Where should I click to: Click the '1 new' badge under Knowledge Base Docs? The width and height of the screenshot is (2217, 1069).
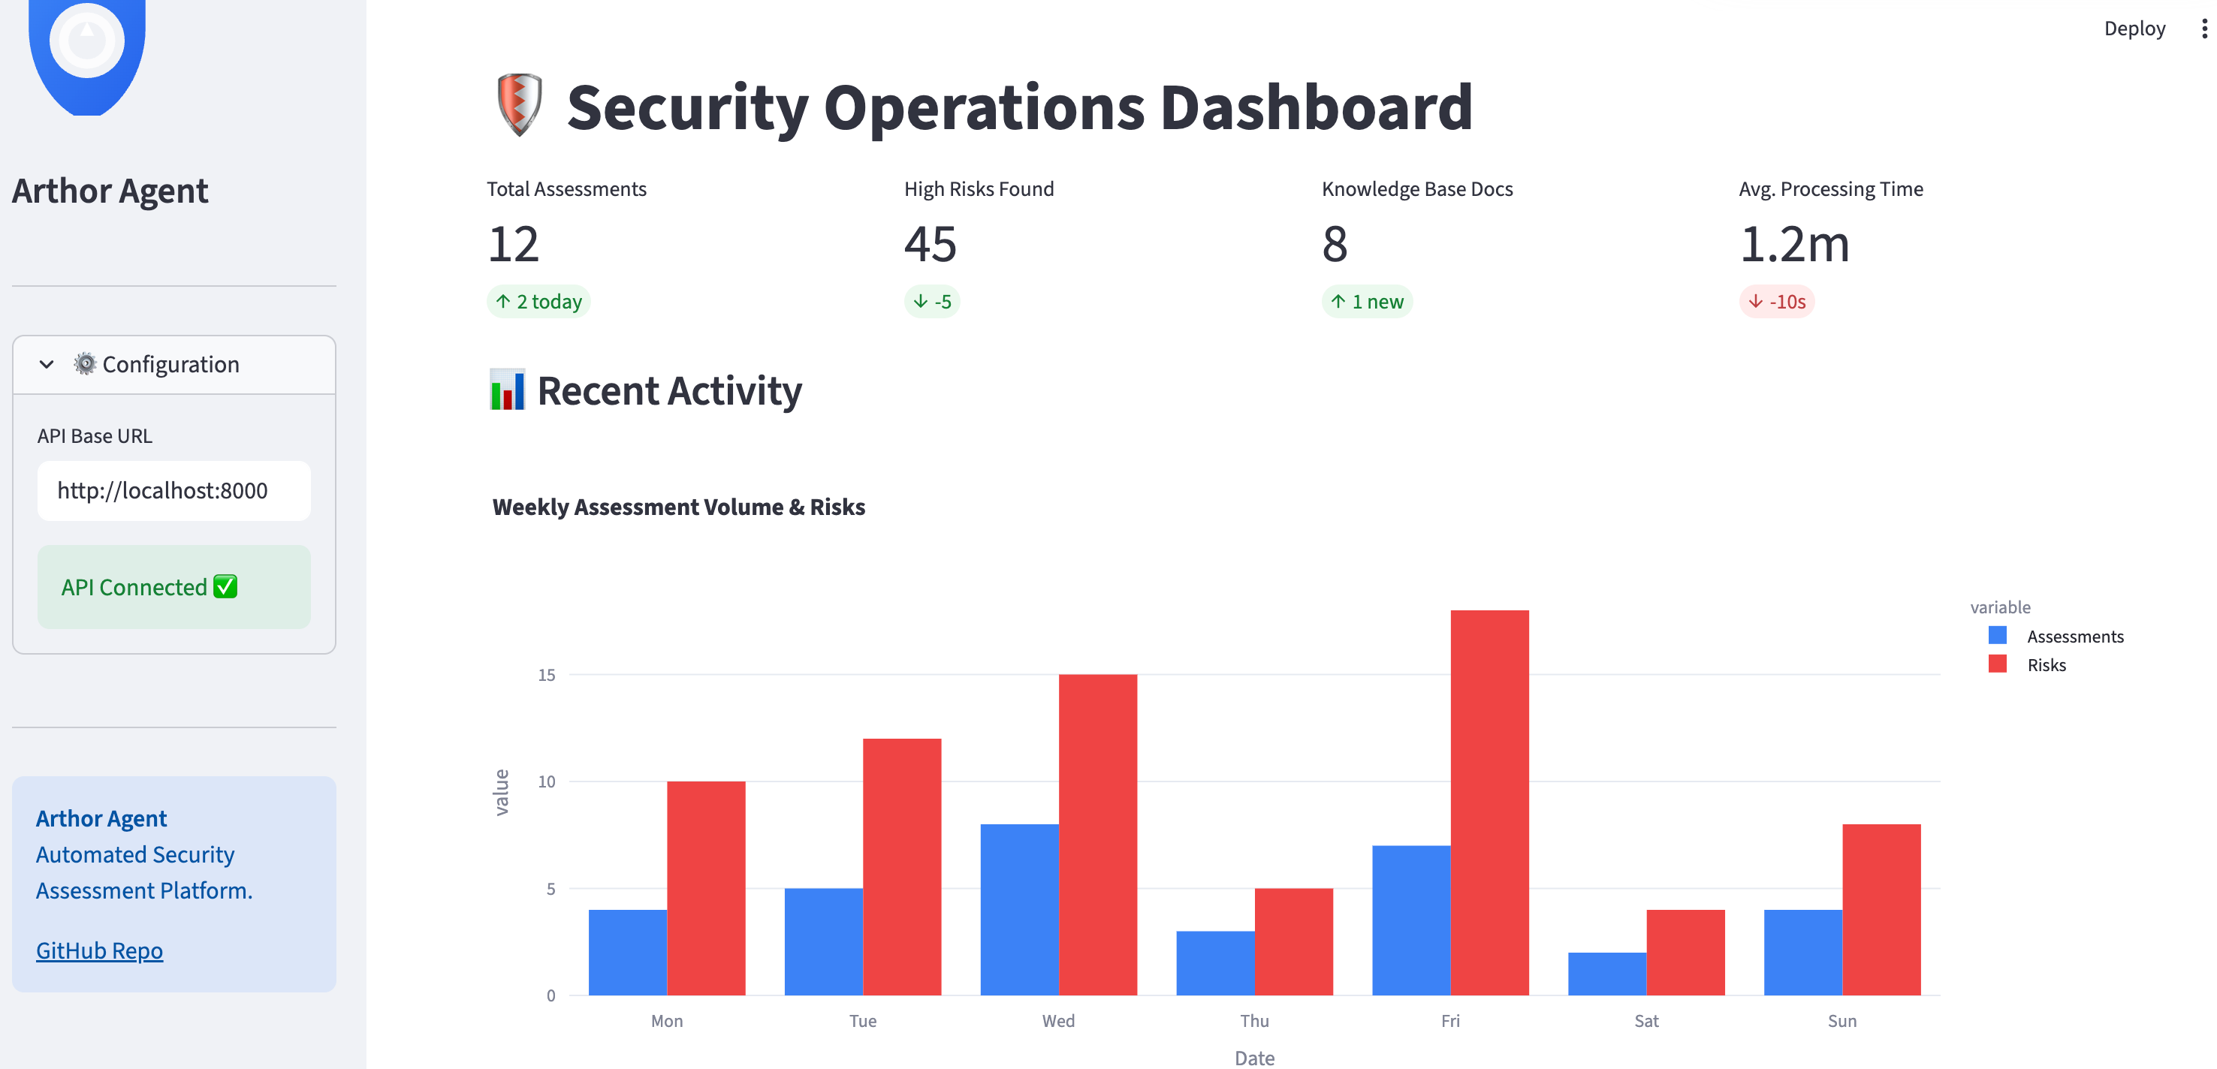click(1367, 302)
